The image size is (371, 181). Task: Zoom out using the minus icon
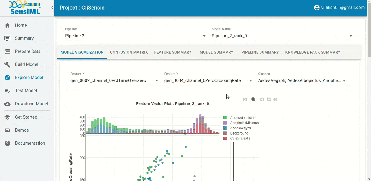pos(269,100)
